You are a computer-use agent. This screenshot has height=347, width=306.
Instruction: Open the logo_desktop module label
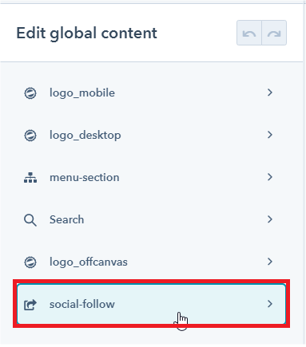coord(85,136)
